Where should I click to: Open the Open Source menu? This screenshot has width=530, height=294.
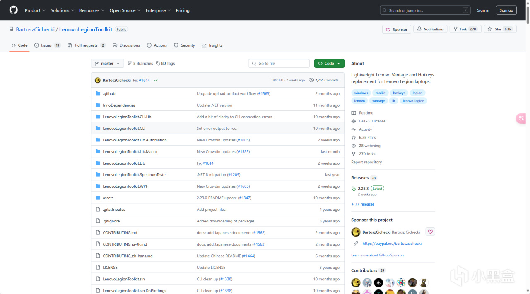[125, 10]
